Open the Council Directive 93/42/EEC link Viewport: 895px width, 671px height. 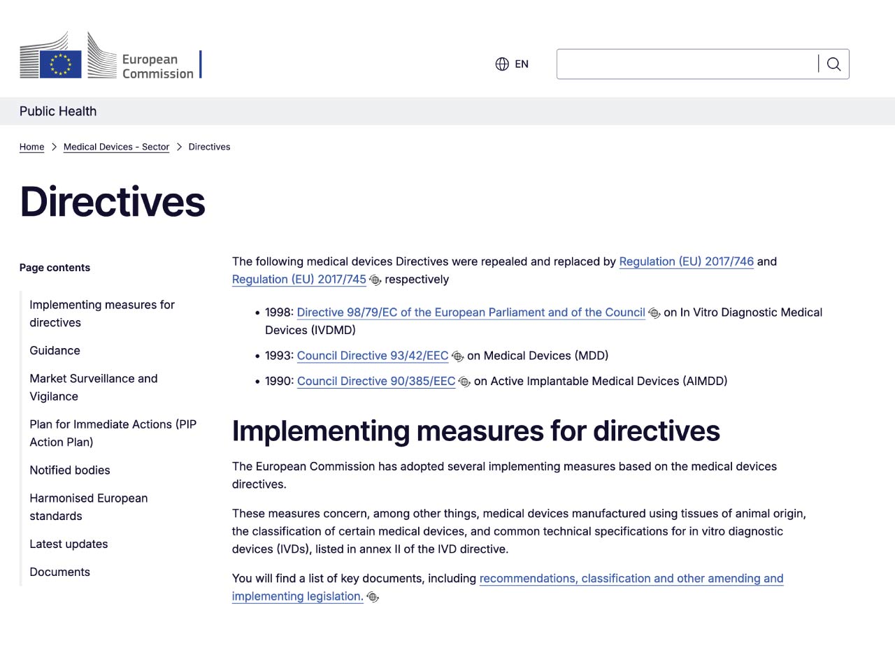click(x=373, y=356)
